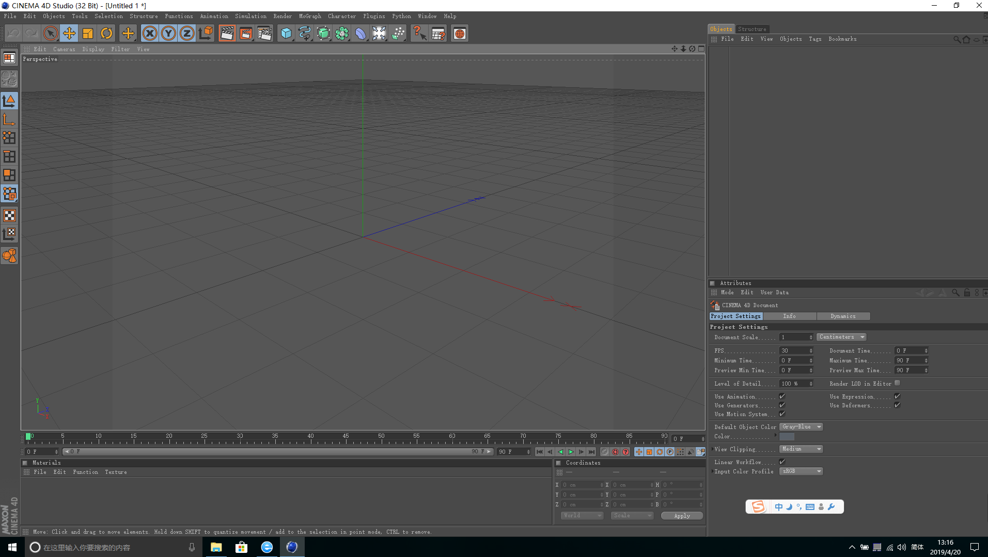Go to end of animation
The image size is (988, 557).
pyautogui.click(x=591, y=452)
